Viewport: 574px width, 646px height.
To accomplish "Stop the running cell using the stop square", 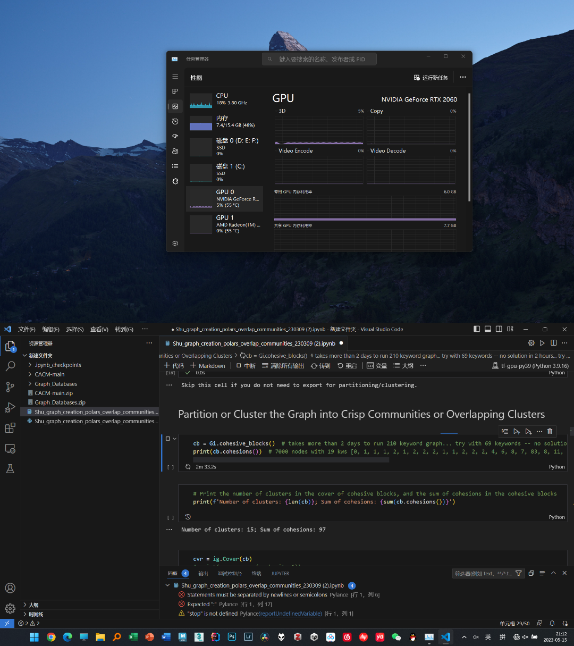I will (168, 439).
